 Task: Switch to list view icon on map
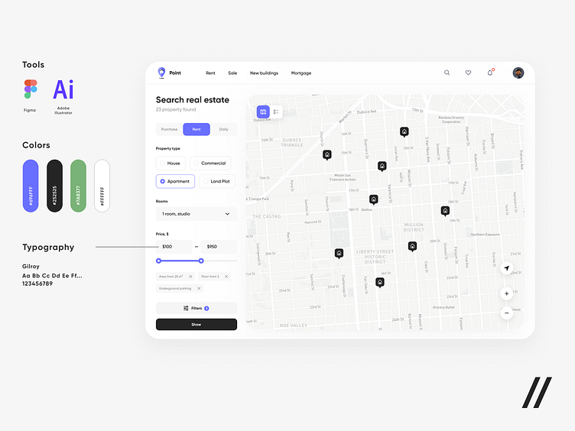click(x=276, y=112)
